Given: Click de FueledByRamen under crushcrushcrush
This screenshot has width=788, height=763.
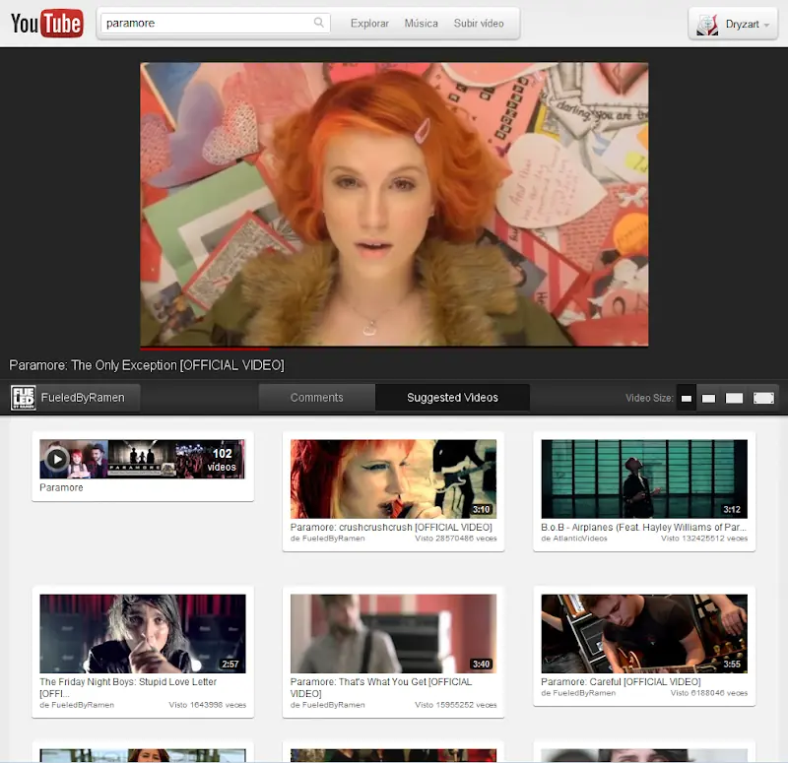Looking at the screenshot, I should tap(328, 539).
